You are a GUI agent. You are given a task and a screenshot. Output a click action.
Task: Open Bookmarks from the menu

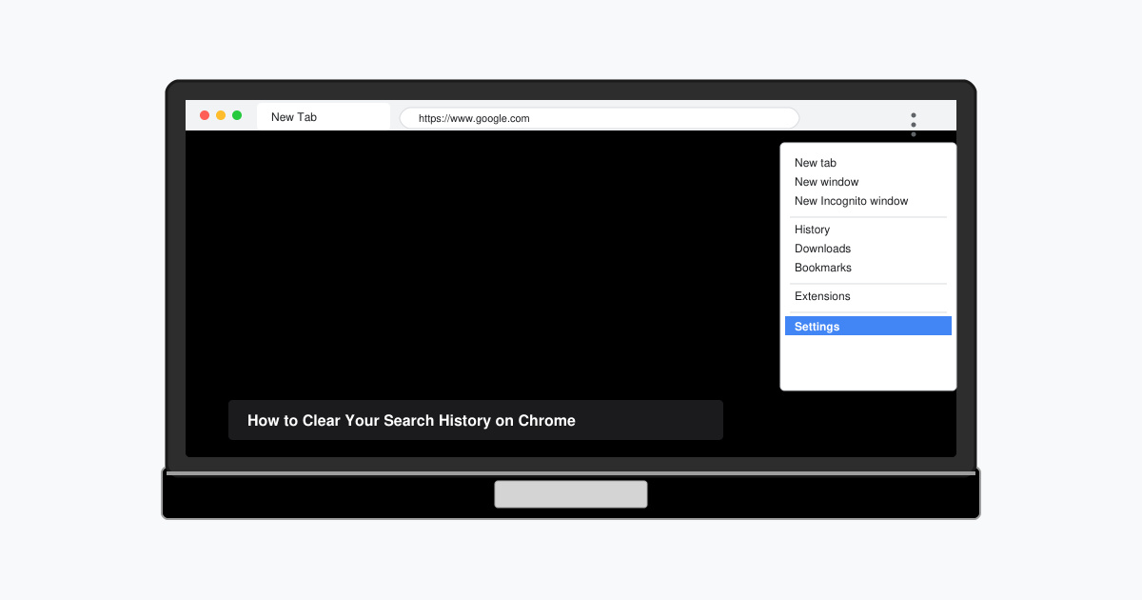point(823,268)
